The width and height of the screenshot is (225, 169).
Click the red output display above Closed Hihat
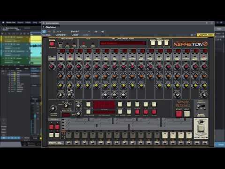coord(205,51)
